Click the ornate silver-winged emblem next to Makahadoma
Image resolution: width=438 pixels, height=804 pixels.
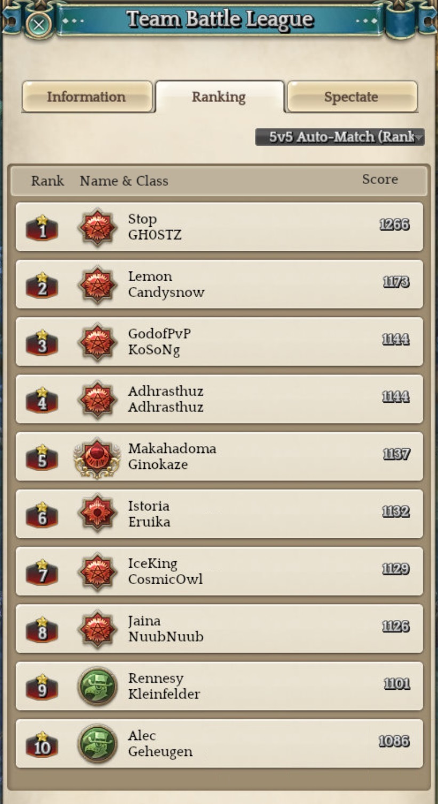[x=97, y=457]
